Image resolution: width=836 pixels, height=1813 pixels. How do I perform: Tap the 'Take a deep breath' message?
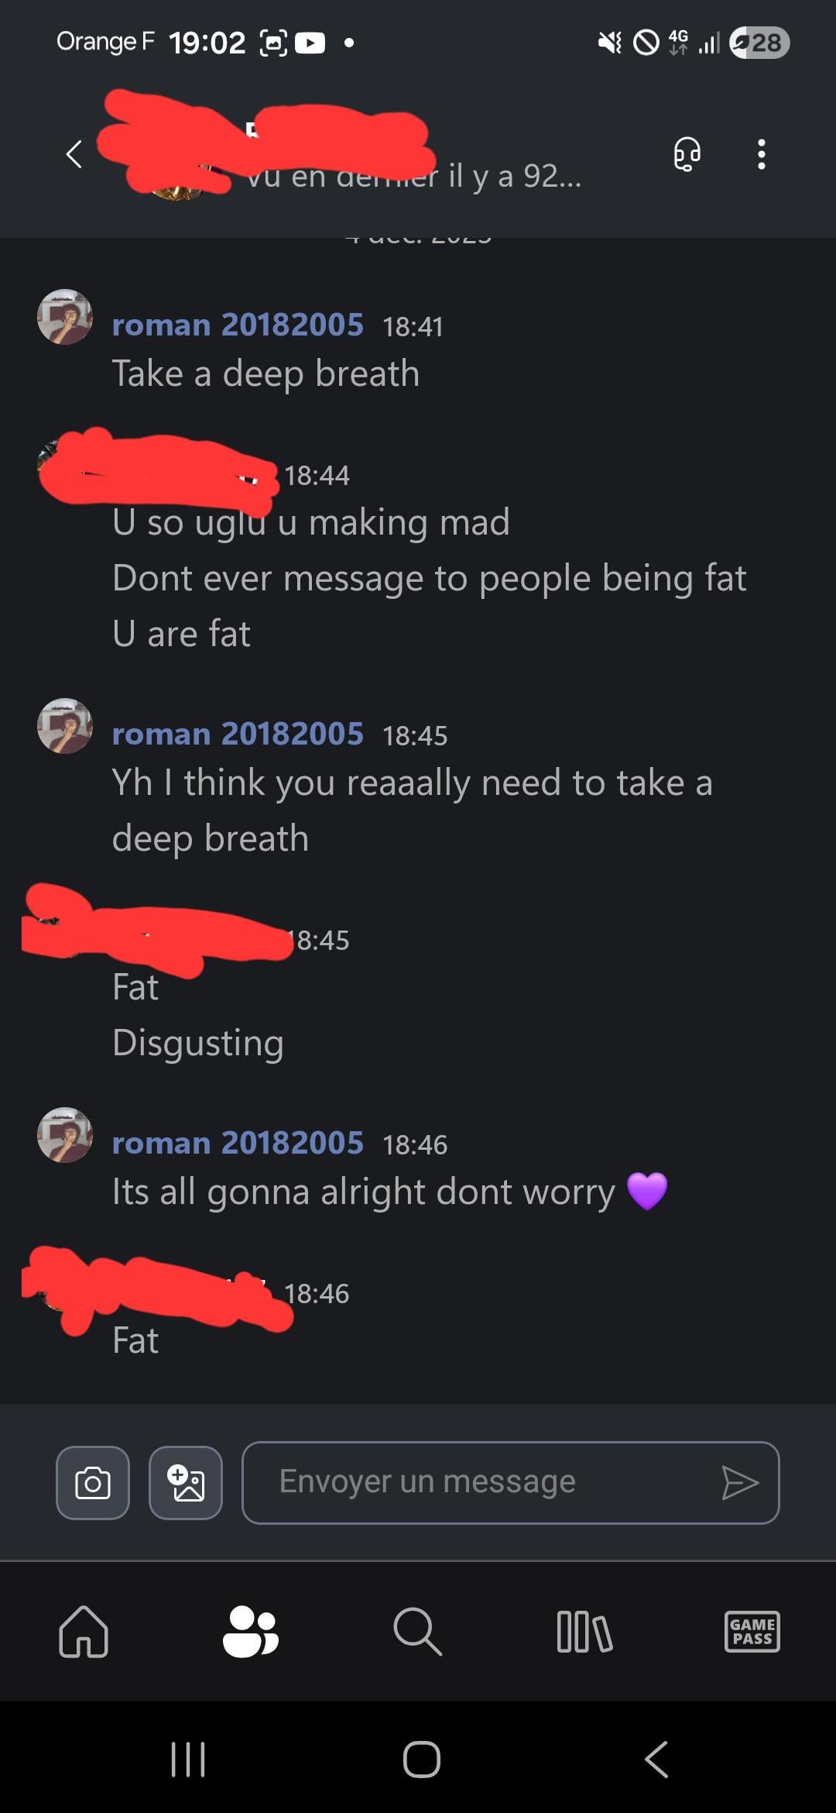266,373
